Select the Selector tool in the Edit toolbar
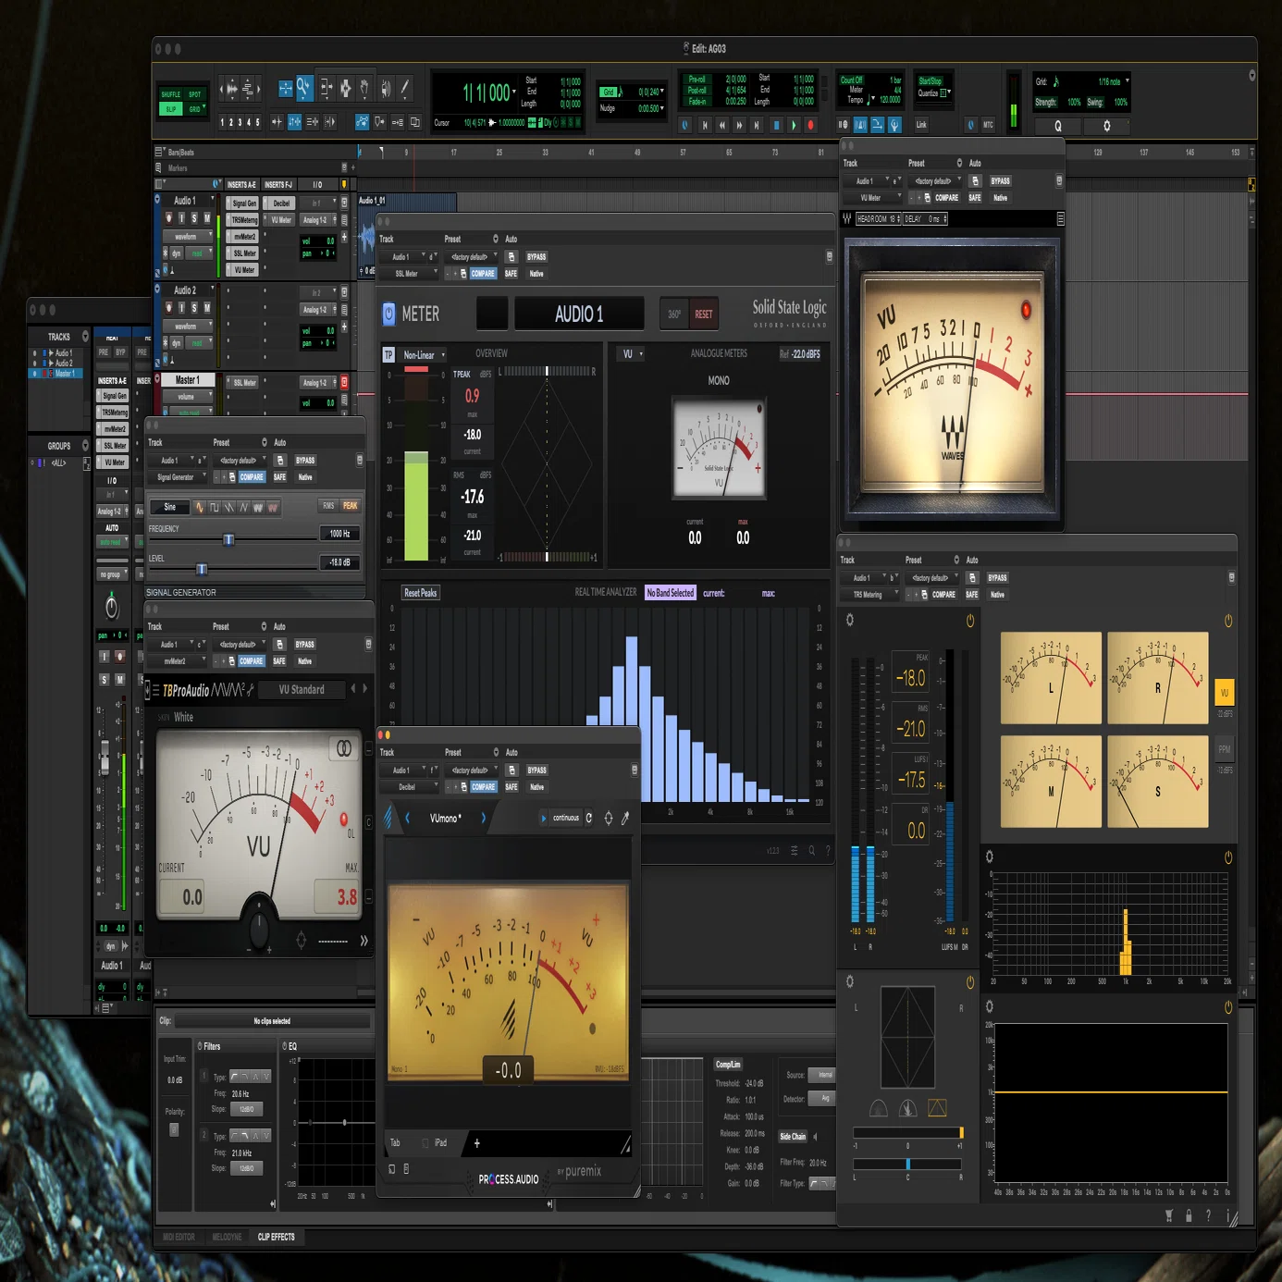Image resolution: width=1282 pixels, height=1282 pixels. point(345,88)
